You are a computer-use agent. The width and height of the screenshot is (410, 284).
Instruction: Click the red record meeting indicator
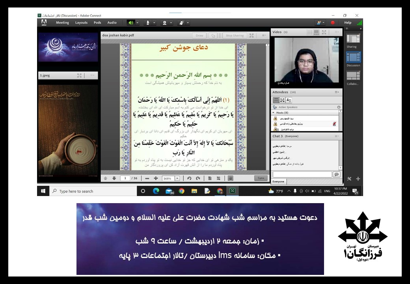332,23
